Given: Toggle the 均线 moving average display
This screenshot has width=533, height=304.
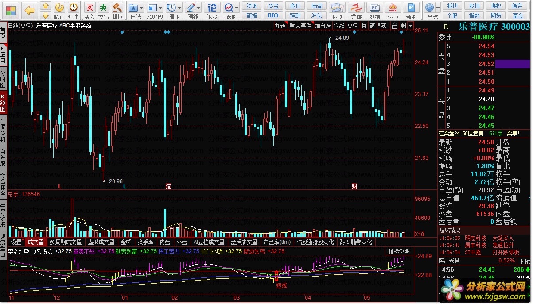Looking at the screenshot, I should 339,26.
